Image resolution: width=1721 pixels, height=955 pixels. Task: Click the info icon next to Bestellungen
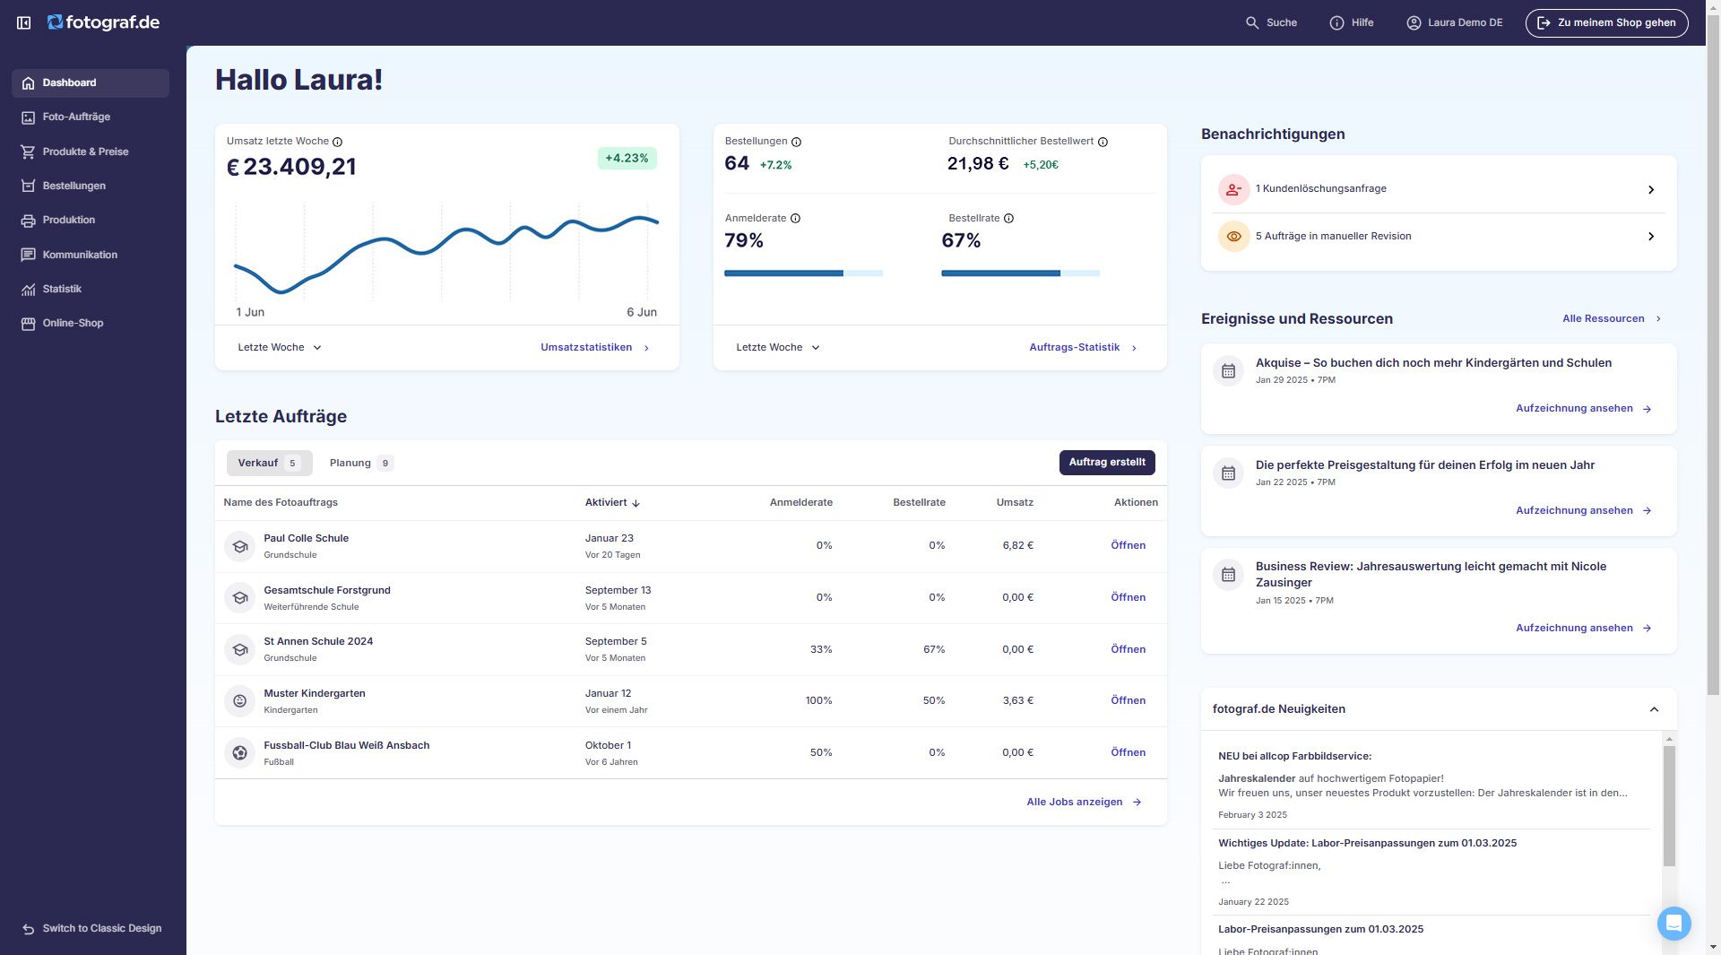[796, 142]
